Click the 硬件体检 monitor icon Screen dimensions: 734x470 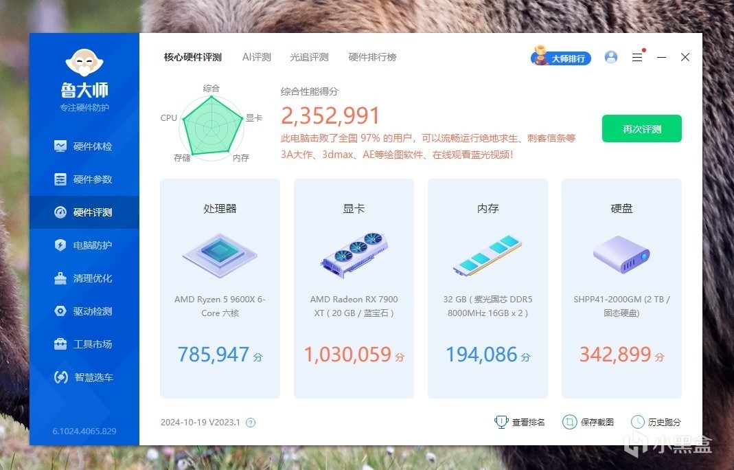pos(60,146)
